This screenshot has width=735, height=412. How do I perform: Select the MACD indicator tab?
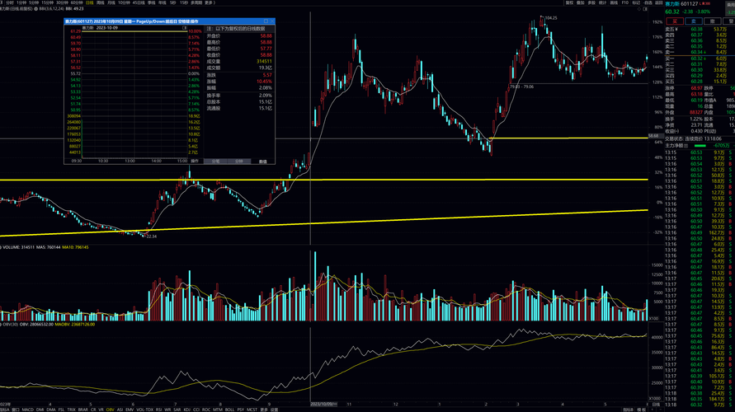coord(28,410)
